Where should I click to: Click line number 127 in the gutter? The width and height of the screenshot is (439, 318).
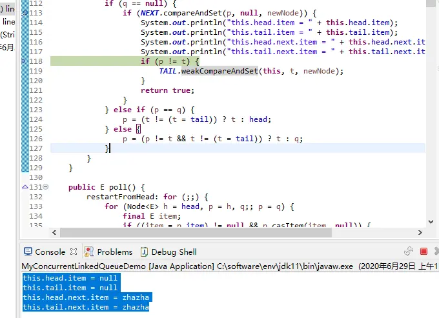click(36, 148)
